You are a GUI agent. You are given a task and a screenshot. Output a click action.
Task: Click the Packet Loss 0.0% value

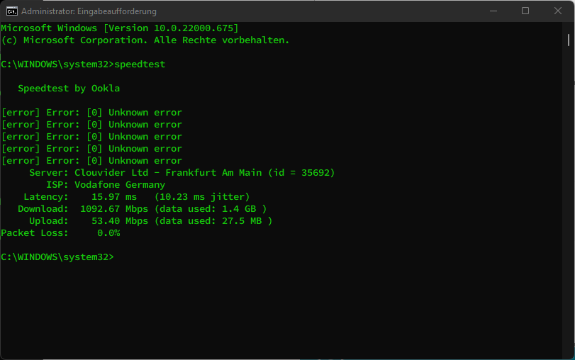tap(108, 233)
